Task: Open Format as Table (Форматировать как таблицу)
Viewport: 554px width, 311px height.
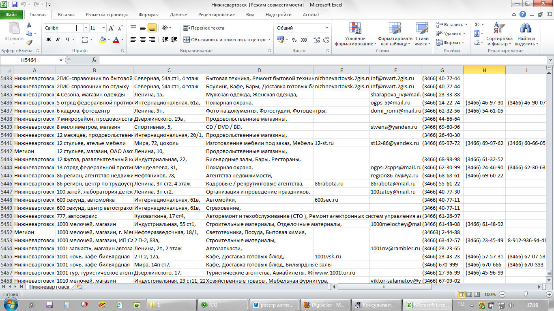Action: click(395, 34)
